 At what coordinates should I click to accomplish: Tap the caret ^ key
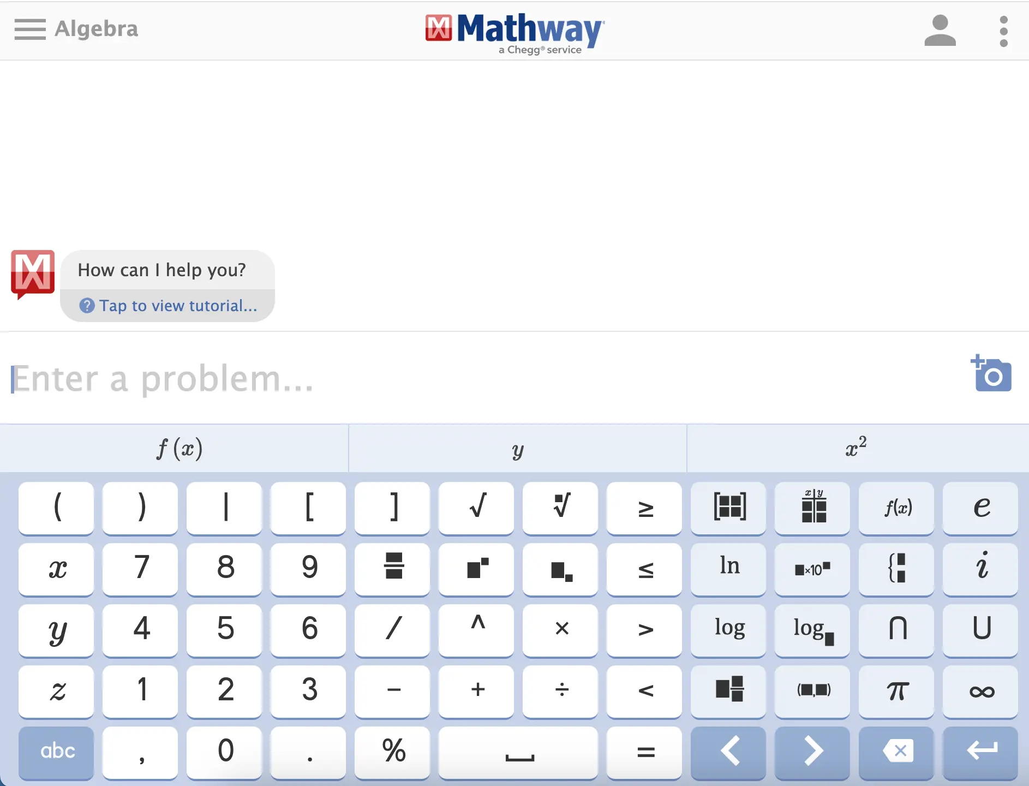(x=476, y=630)
